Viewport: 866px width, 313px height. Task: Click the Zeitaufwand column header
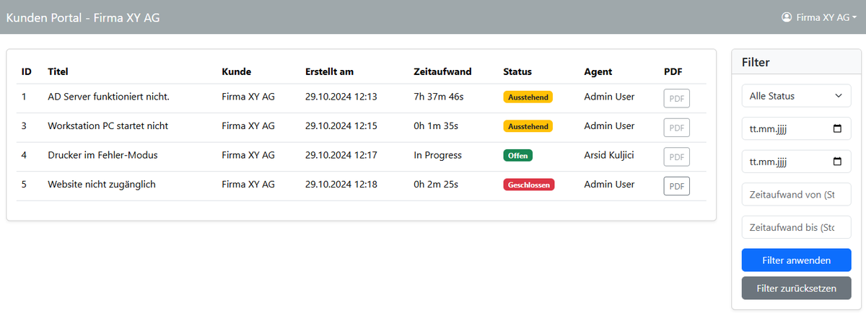pyautogui.click(x=442, y=71)
